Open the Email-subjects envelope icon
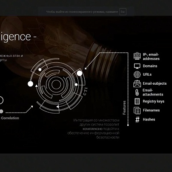 tap(137, 84)
